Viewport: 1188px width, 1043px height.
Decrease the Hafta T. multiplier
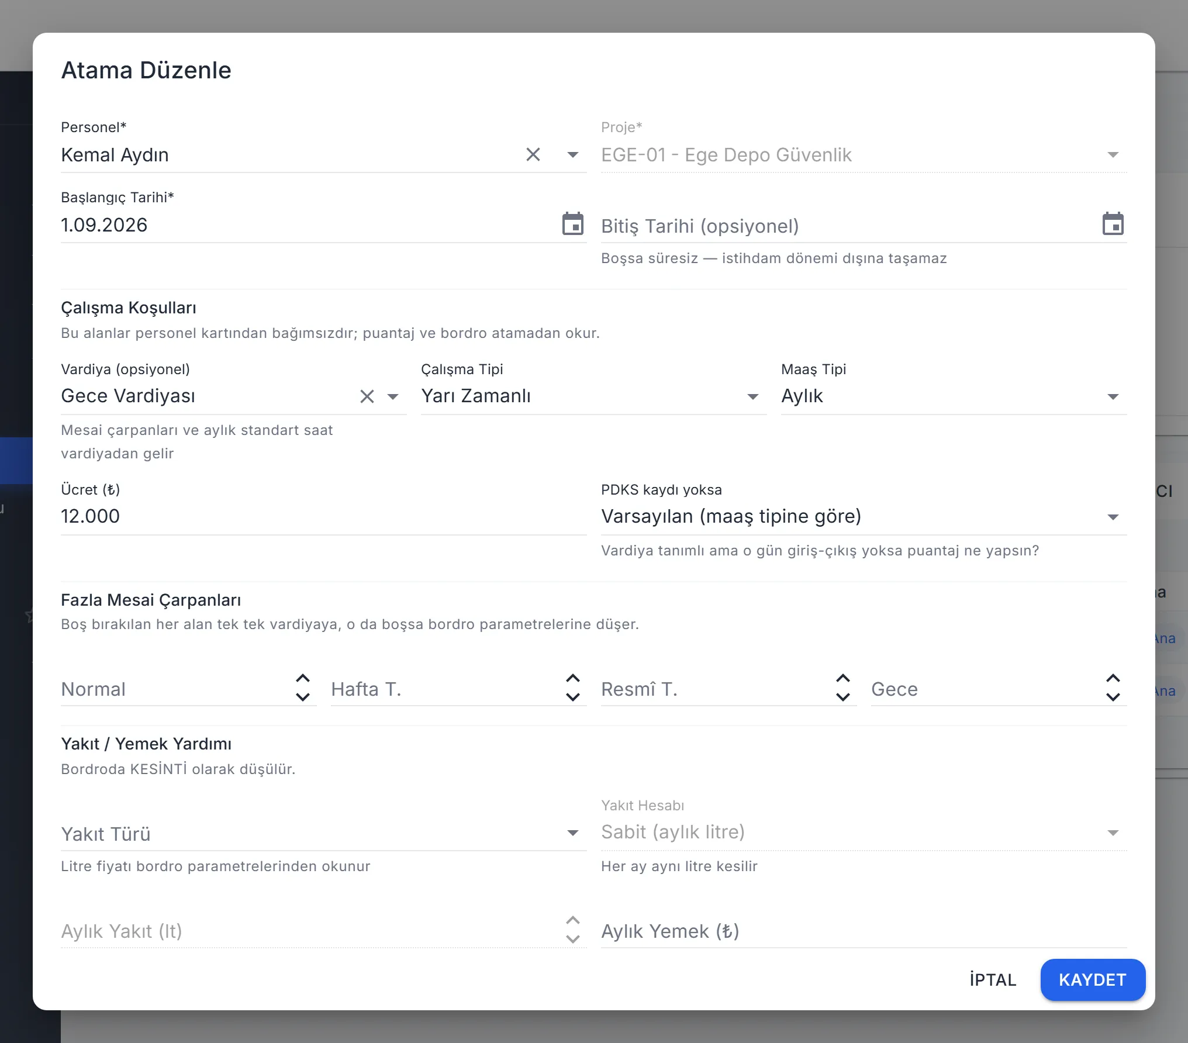(x=573, y=697)
